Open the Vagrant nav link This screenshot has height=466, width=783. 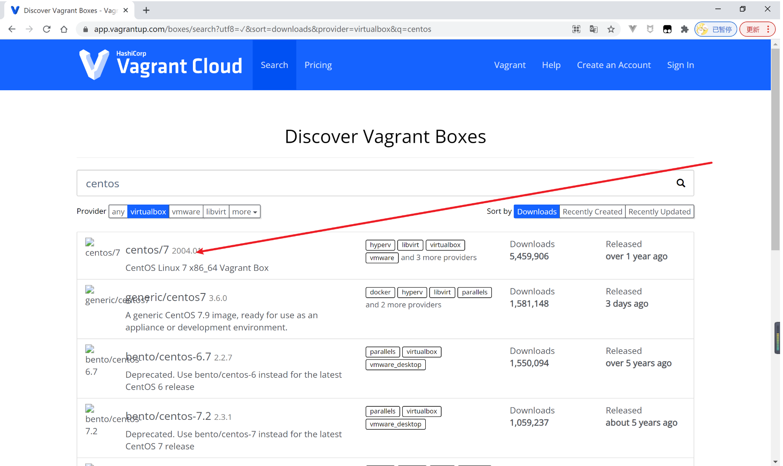click(x=510, y=65)
